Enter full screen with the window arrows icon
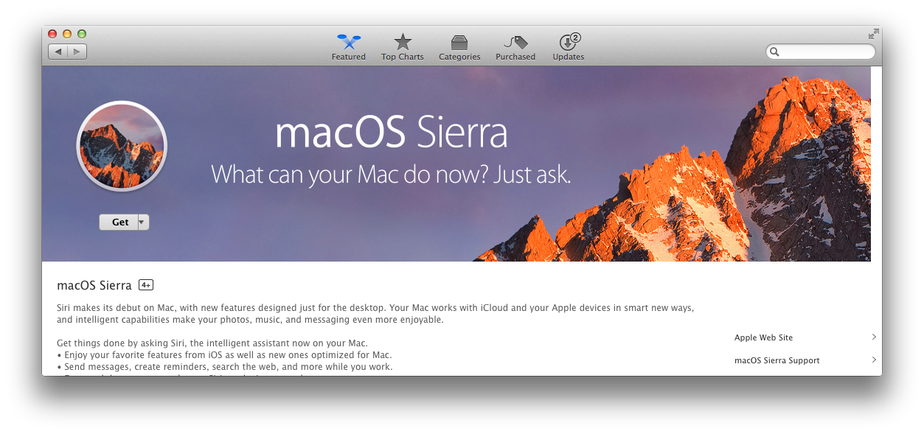The height and width of the screenshot is (434, 924). [873, 34]
